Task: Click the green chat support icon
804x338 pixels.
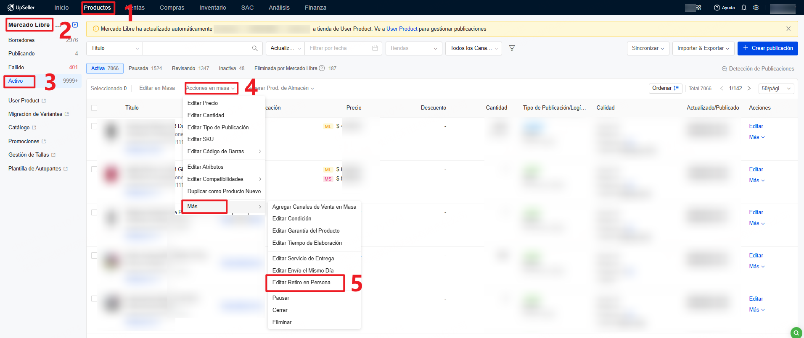Action: pyautogui.click(x=796, y=332)
